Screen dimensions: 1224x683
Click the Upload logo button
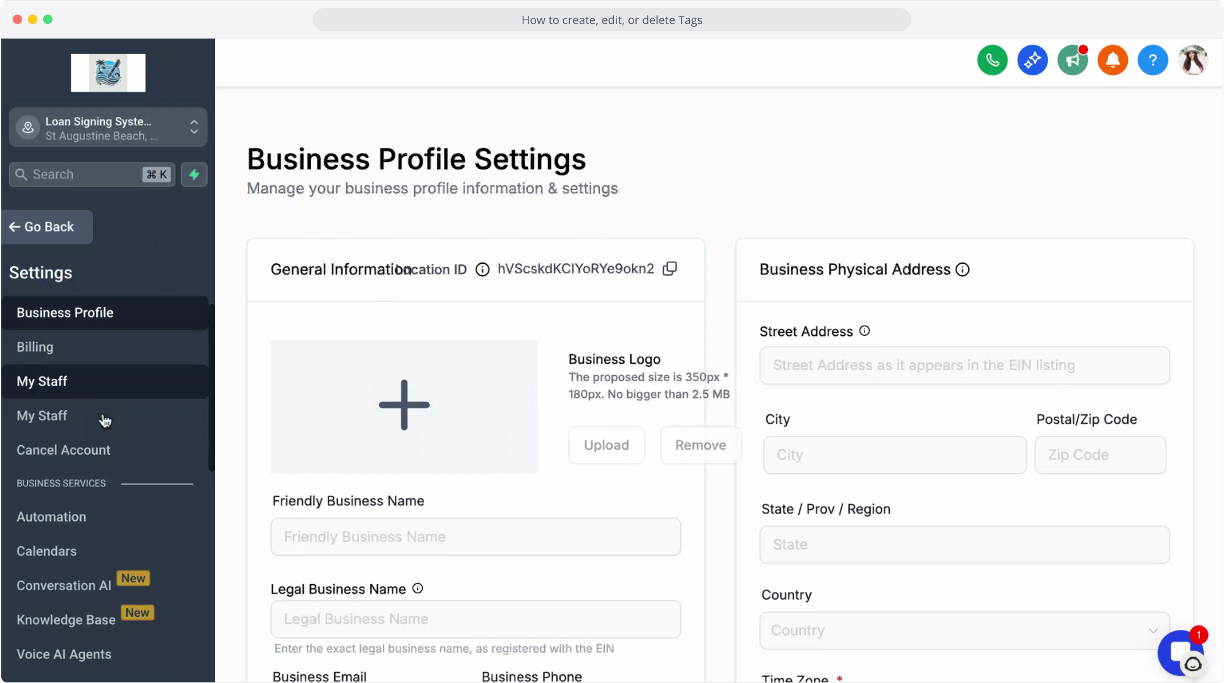[x=606, y=445]
